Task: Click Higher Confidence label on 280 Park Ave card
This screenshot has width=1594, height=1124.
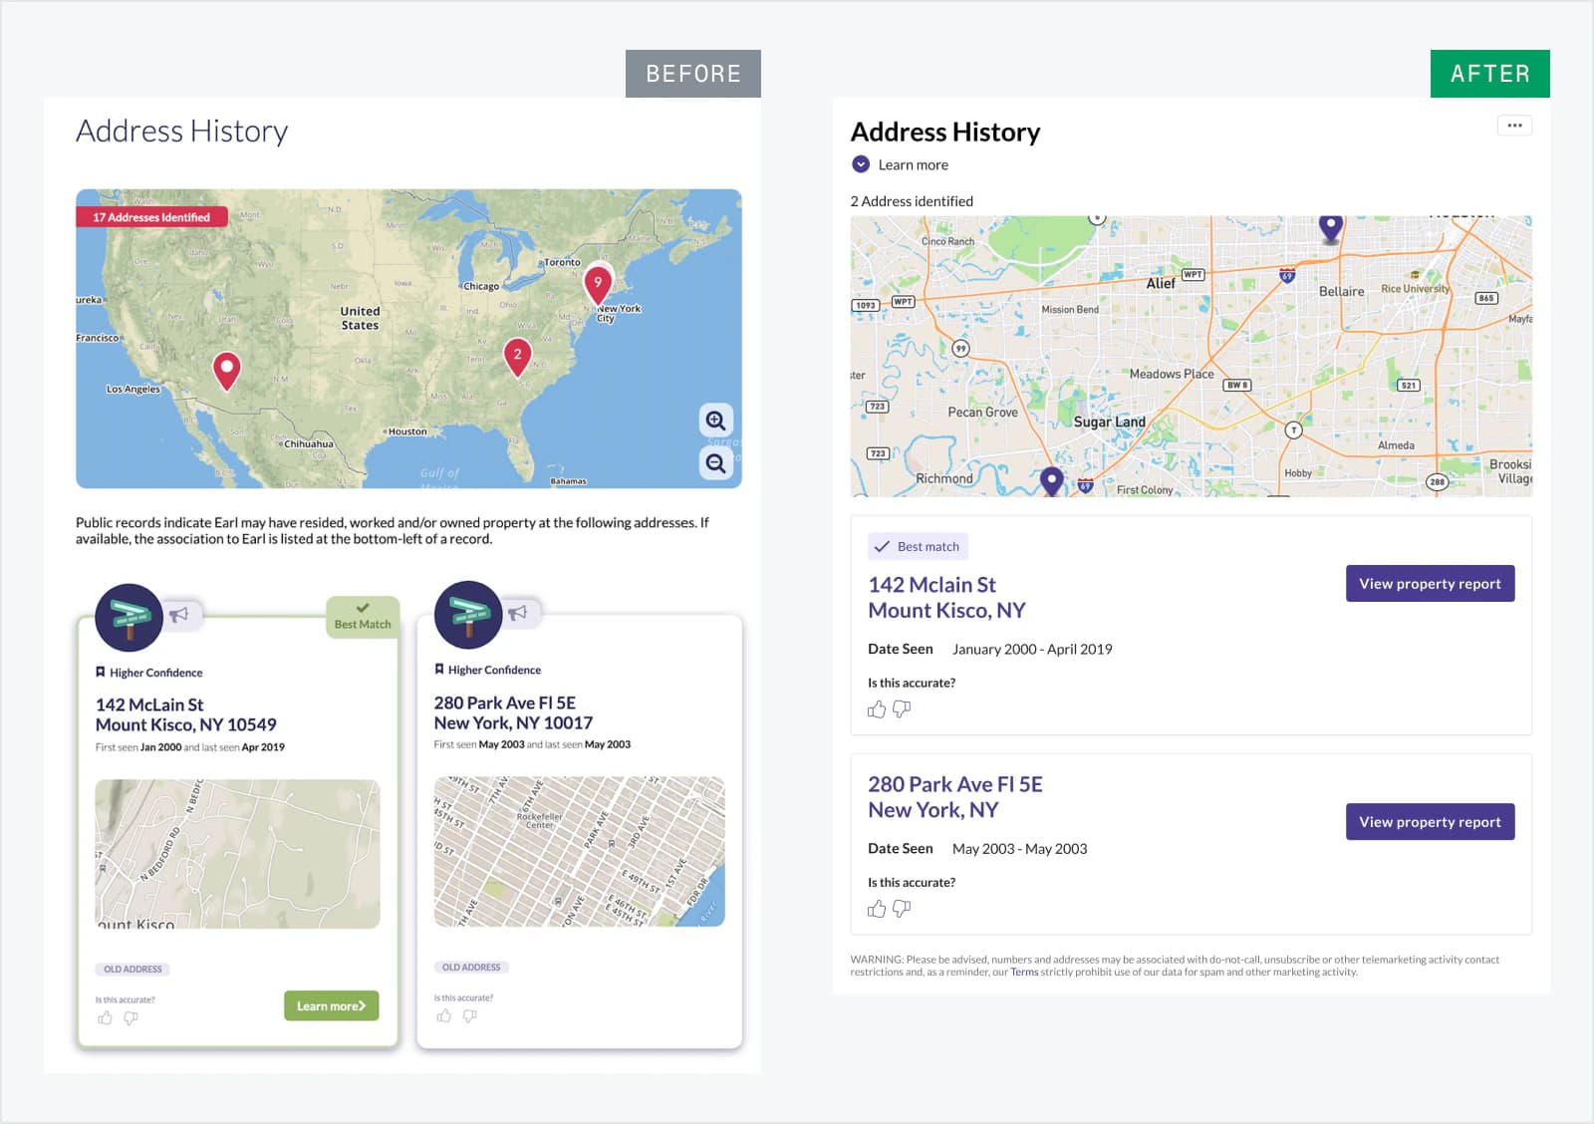Action: pos(488,670)
